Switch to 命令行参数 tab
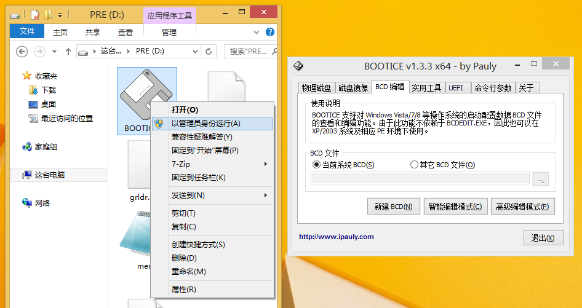Image resolution: width=582 pixels, height=308 pixels. [x=493, y=87]
